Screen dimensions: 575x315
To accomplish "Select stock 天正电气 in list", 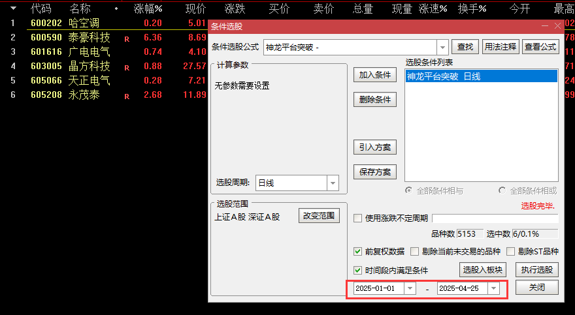I will 89,80.
